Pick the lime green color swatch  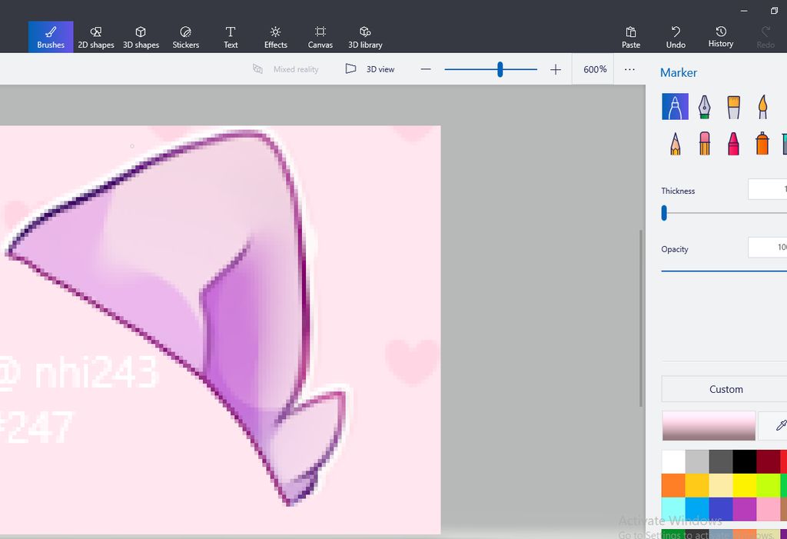tap(768, 485)
